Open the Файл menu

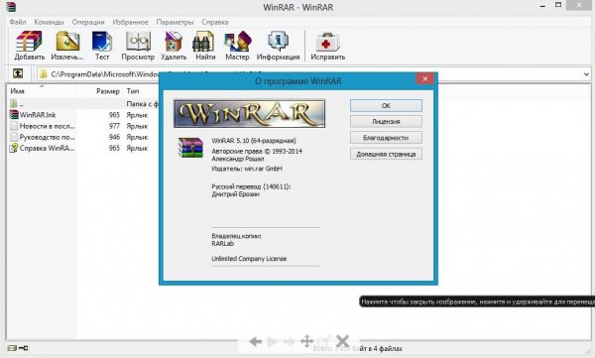click(18, 22)
